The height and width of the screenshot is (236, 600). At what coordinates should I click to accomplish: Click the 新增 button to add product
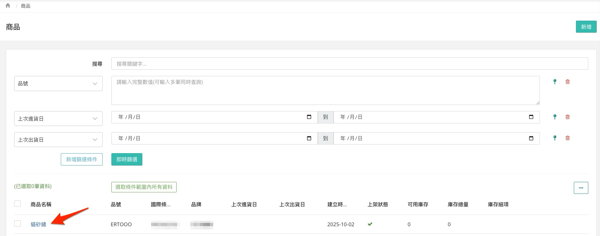click(x=586, y=27)
